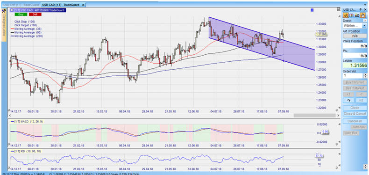Select the Click Target (100) legend entry

(x=26, y=25)
